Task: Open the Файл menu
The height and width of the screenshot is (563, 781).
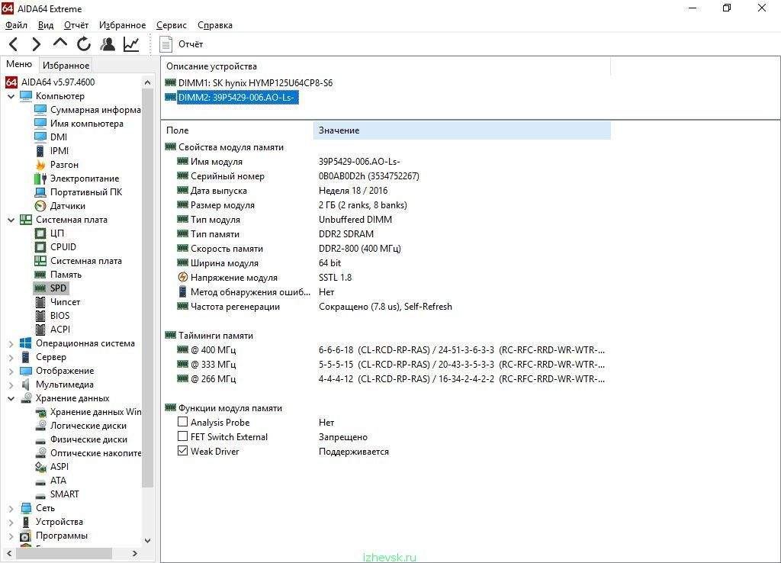Action: [x=16, y=25]
